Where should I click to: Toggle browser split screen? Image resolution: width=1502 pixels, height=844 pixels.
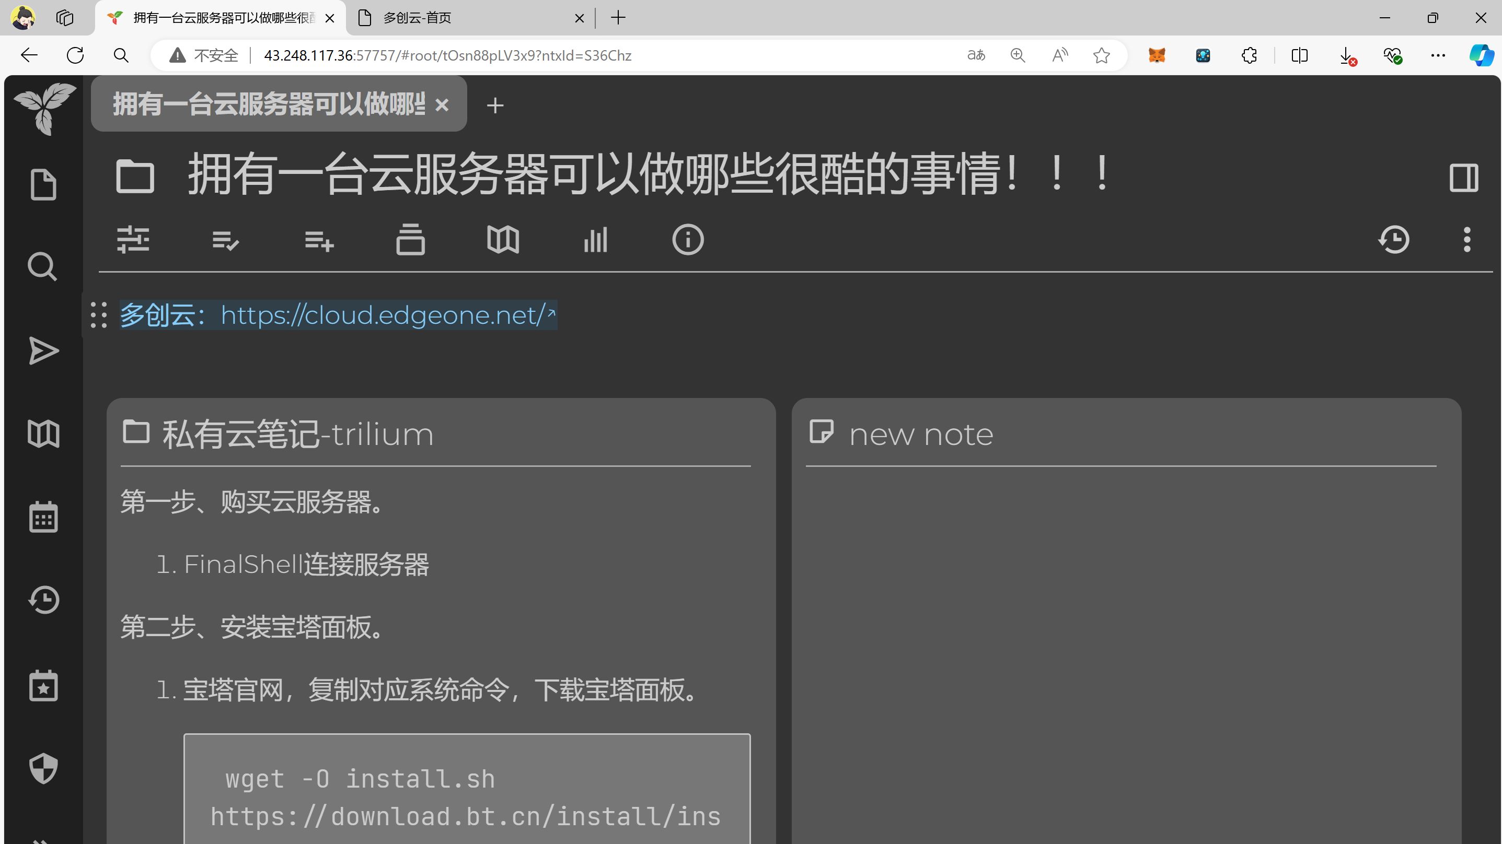click(x=1300, y=55)
